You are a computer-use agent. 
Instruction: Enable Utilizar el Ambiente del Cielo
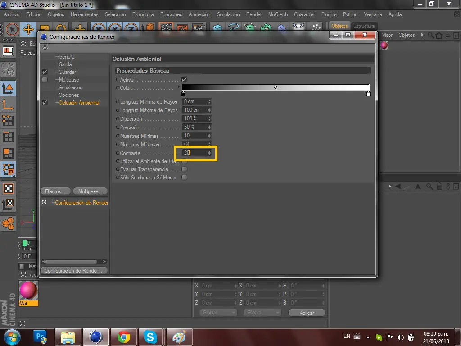[x=184, y=161]
